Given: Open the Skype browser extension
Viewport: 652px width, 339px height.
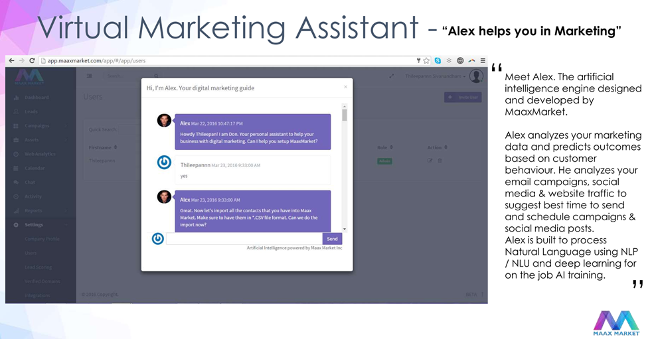Looking at the screenshot, I should (438, 60).
